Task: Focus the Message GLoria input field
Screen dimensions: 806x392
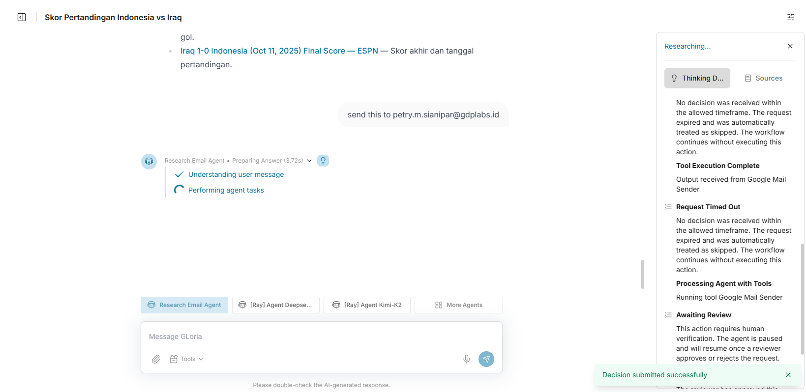Action: coord(321,336)
